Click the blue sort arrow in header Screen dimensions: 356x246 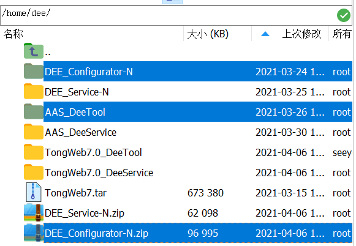coord(265,34)
